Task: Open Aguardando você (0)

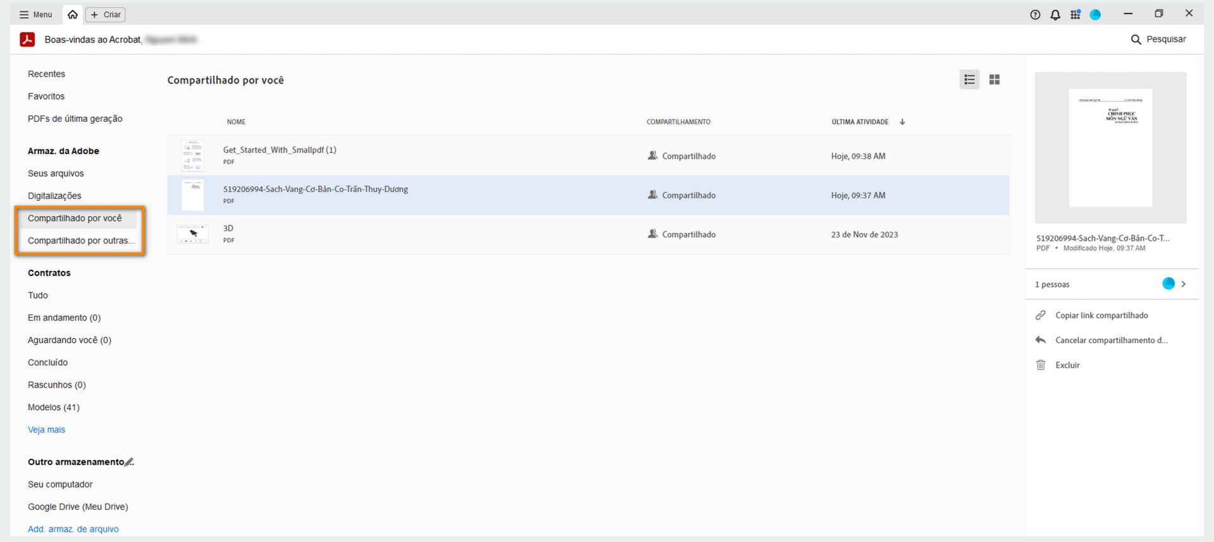Action: tap(70, 340)
